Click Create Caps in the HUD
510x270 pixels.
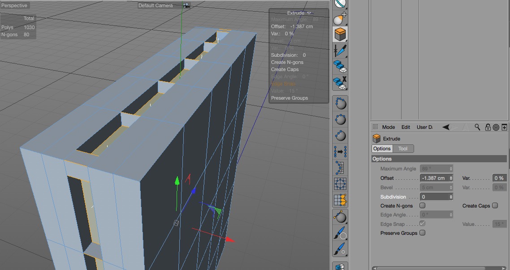point(285,69)
